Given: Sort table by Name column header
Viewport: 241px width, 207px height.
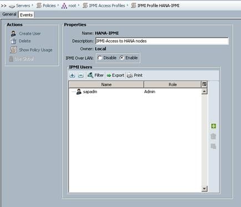Looking at the screenshot, I should (x=106, y=85).
